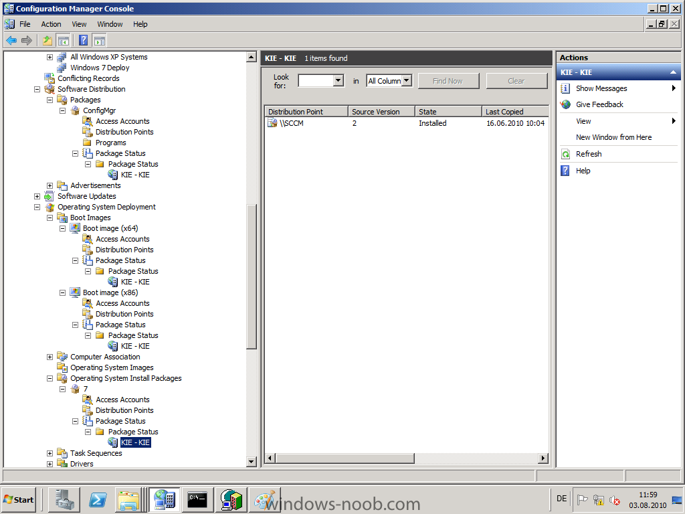Toggle the Action pane toolbar icon

100,41
